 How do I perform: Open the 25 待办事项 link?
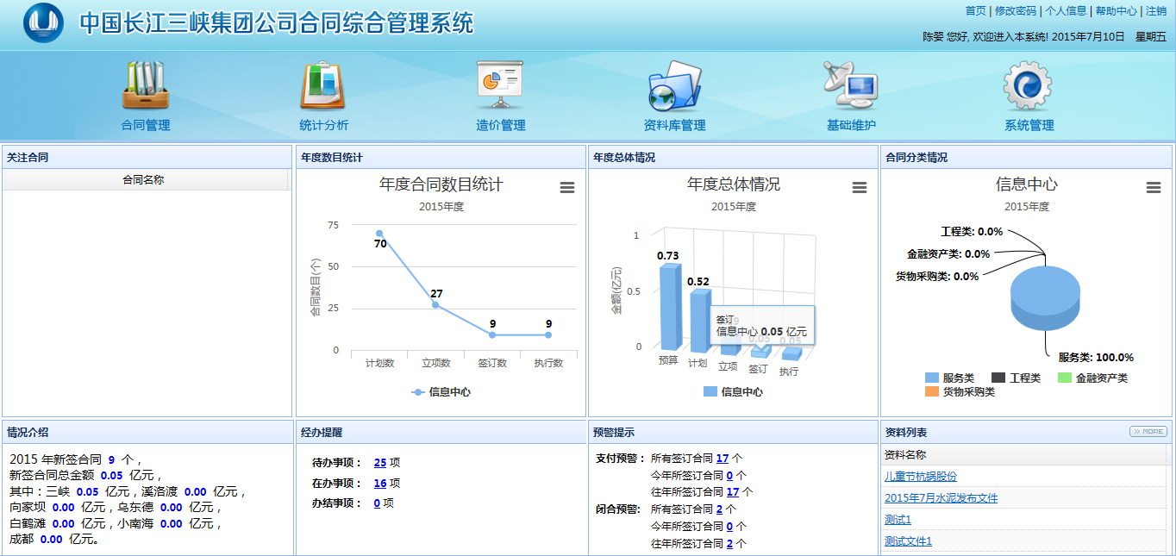[380, 463]
